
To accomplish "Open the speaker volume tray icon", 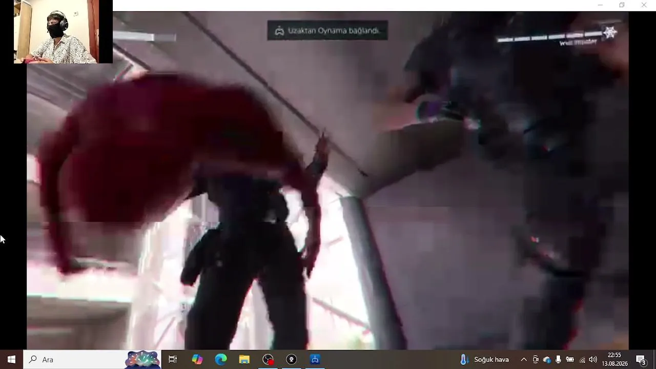I will point(593,359).
